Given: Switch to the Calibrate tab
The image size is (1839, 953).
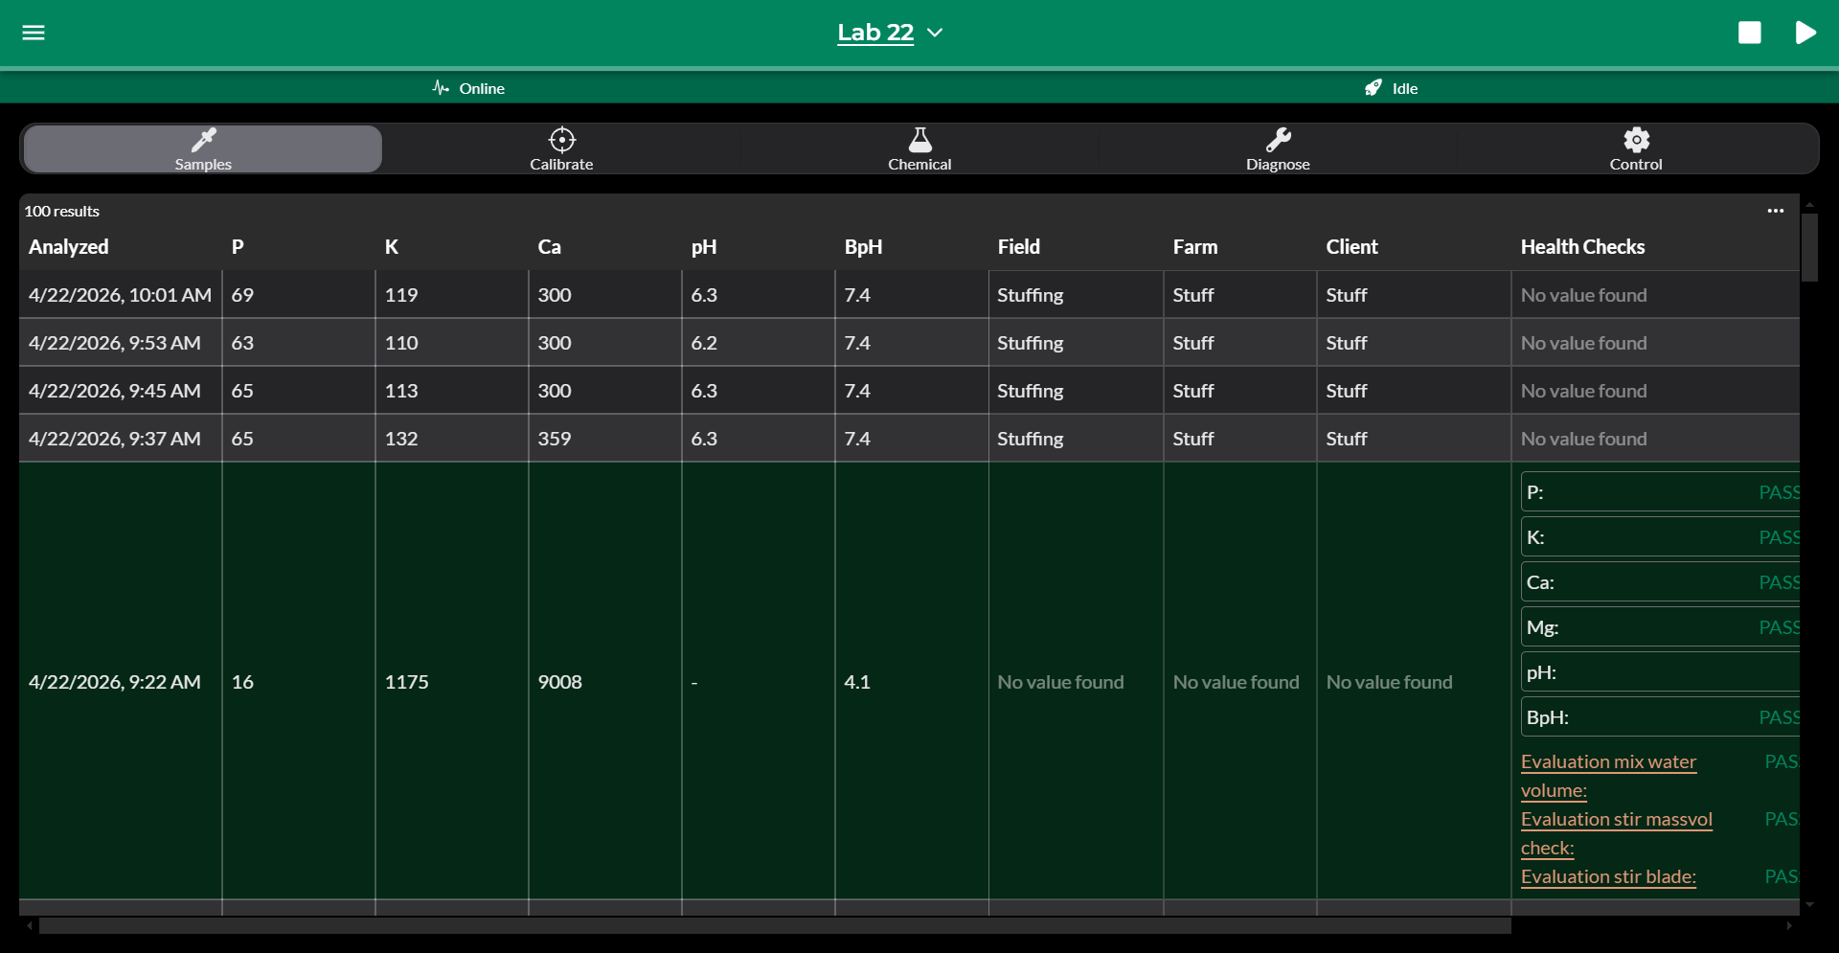Looking at the screenshot, I should point(561,148).
